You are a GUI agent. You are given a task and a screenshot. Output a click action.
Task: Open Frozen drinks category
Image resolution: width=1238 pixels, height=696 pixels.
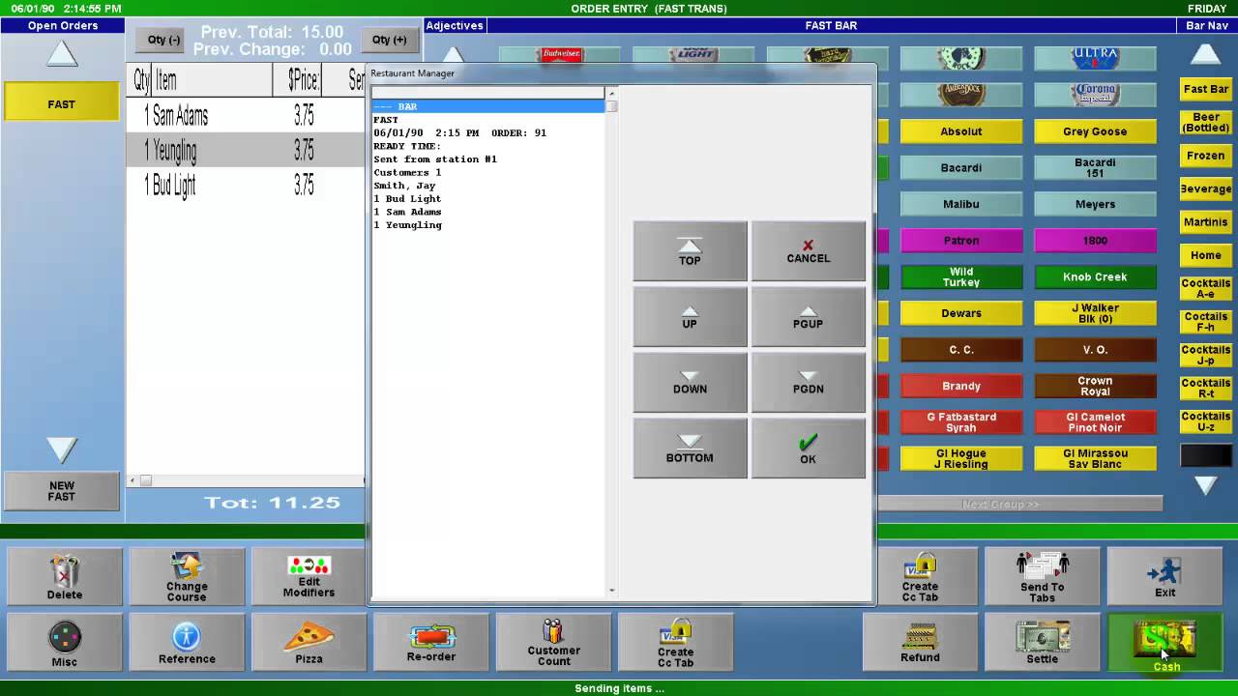[1206, 156]
